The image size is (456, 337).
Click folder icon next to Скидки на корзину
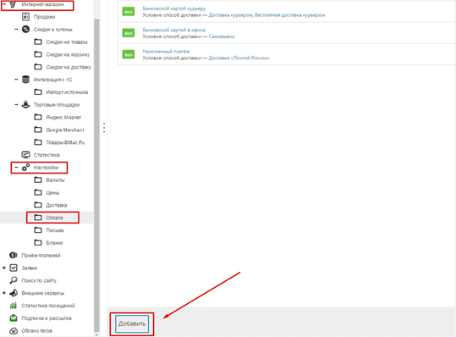[38, 54]
